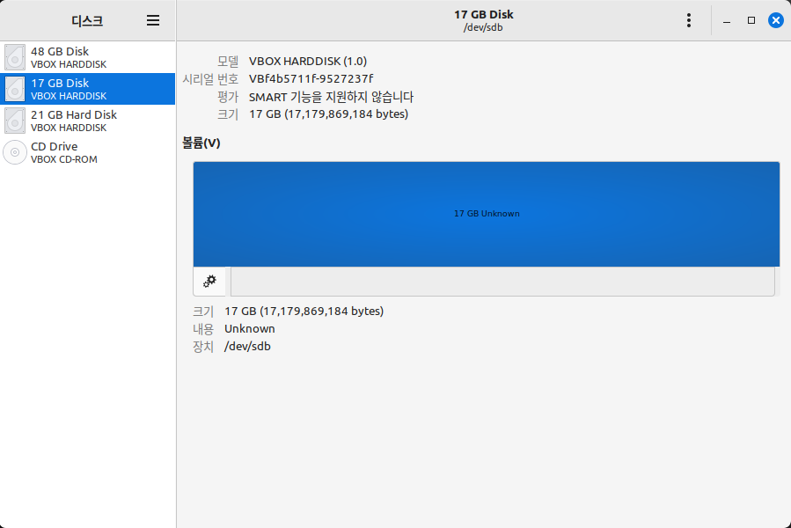This screenshot has width=791, height=528.
Task: Click the SMART 기능을 지원하지 않습니다 assessment text
Action: (x=331, y=97)
